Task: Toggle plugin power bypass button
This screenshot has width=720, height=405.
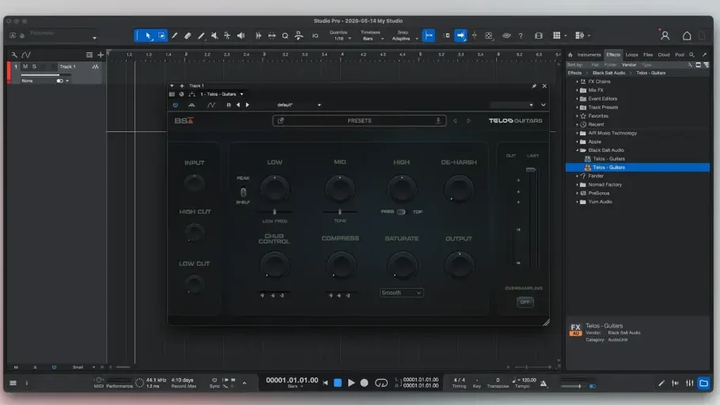Action: pyautogui.click(x=176, y=105)
